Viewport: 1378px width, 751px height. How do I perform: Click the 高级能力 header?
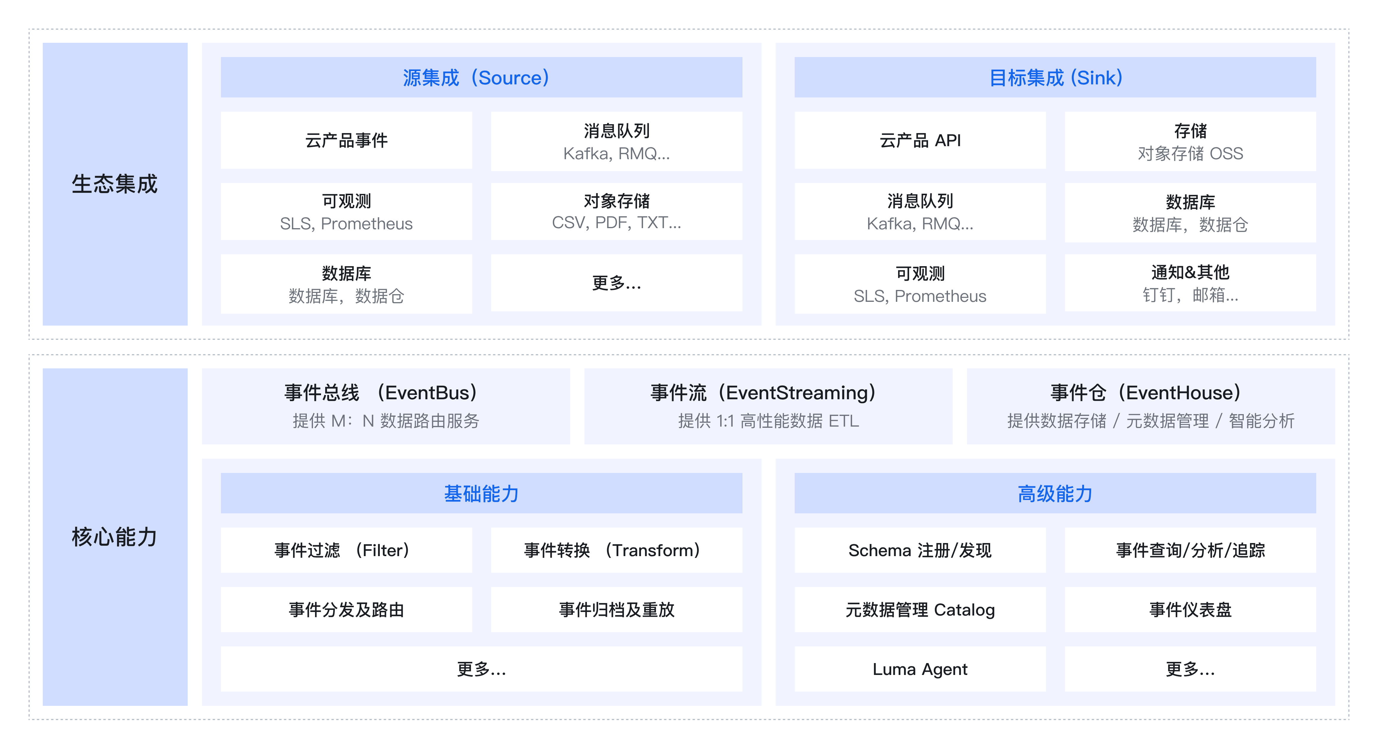pyautogui.click(x=1055, y=493)
